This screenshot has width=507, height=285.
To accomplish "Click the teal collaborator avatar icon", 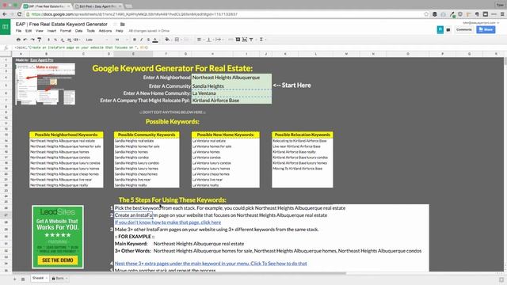I will [440, 30].
